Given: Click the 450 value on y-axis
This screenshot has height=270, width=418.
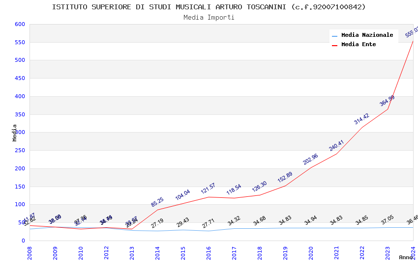Looking at the screenshot, I should (20, 78).
